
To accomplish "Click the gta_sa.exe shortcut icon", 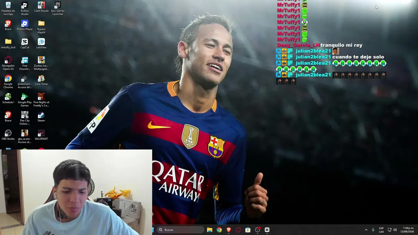I will tap(24, 136).
